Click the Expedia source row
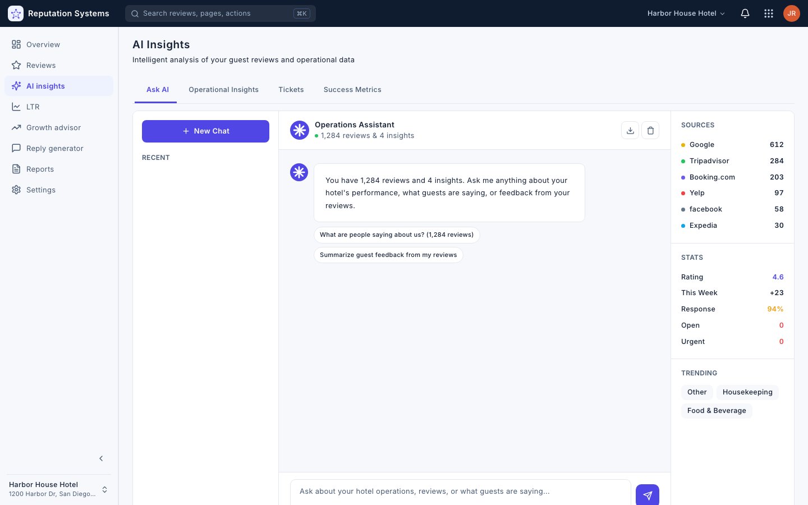The image size is (808, 505). [732, 226]
